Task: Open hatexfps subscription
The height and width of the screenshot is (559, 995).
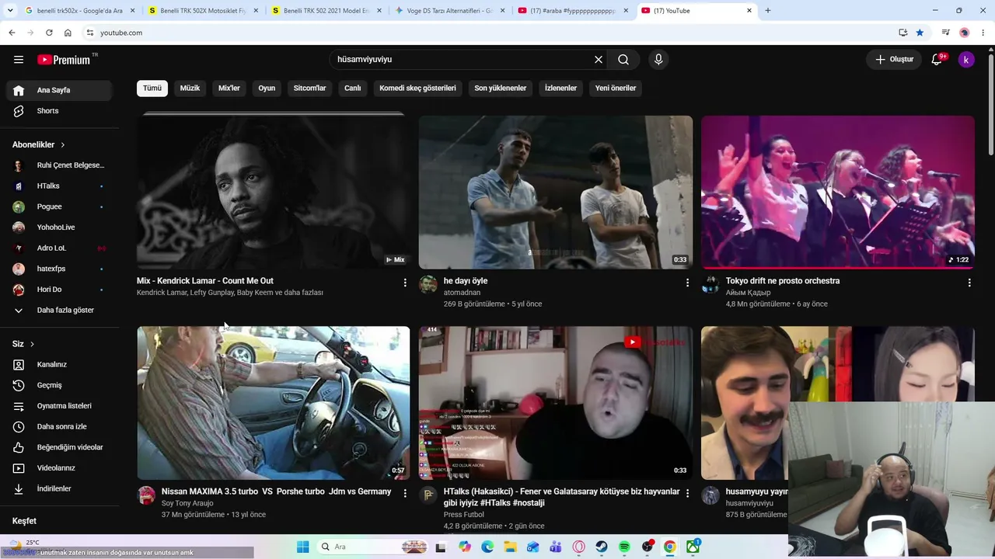Action: pyautogui.click(x=59, y=269)
